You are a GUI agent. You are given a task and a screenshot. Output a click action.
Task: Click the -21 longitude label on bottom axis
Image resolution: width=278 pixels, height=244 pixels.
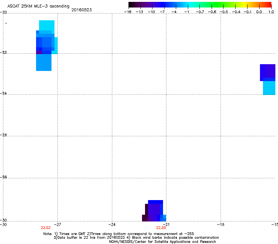tap(166, 224)
